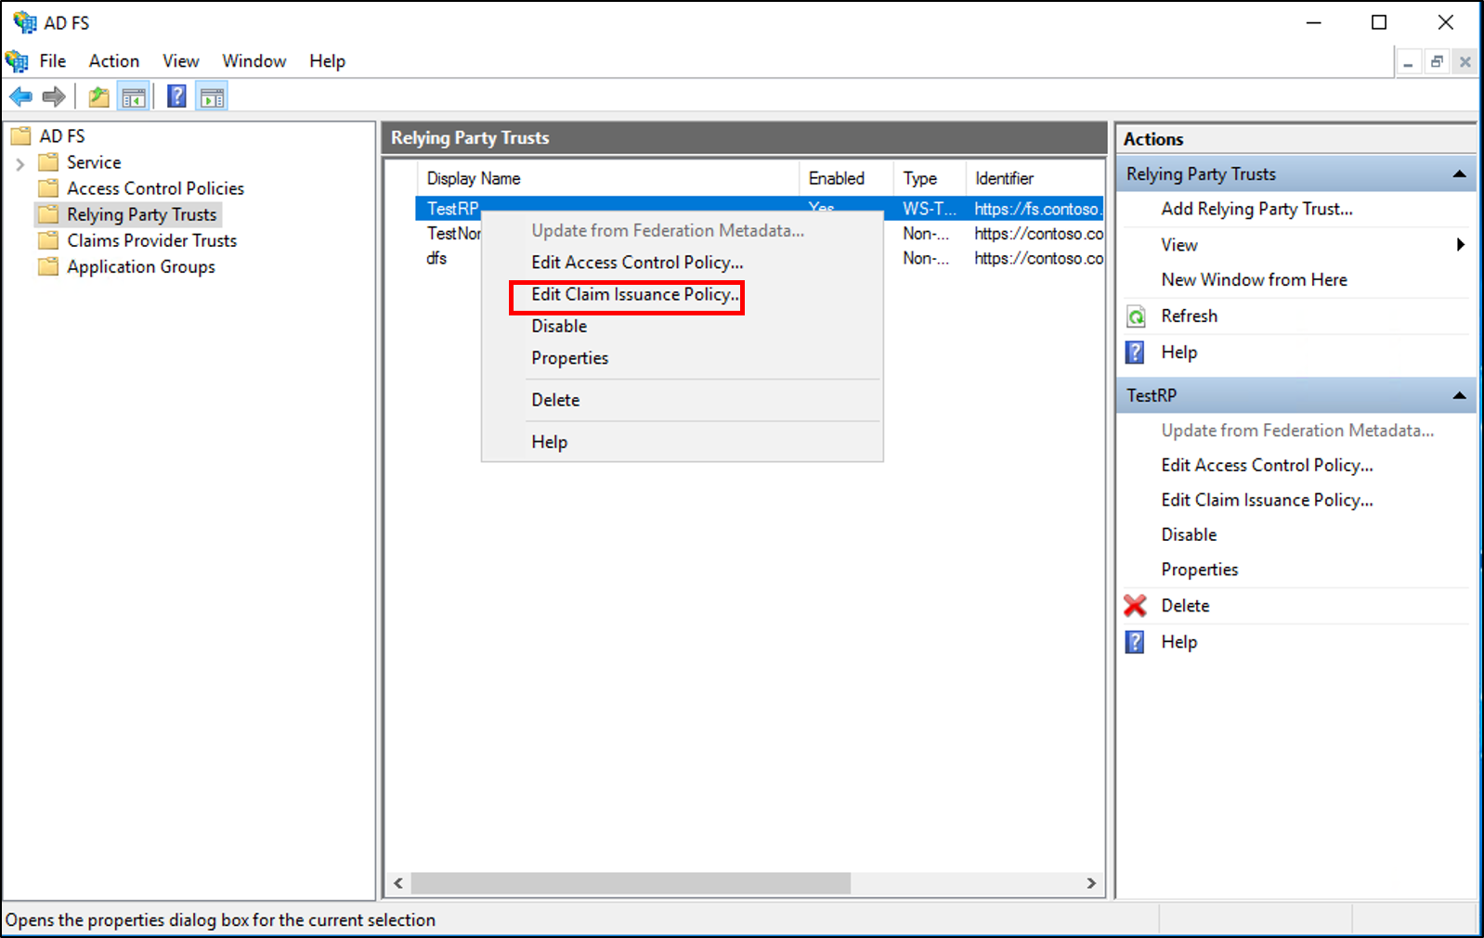
Task: Click New Window from Here action
Action: coord(1255,280)
